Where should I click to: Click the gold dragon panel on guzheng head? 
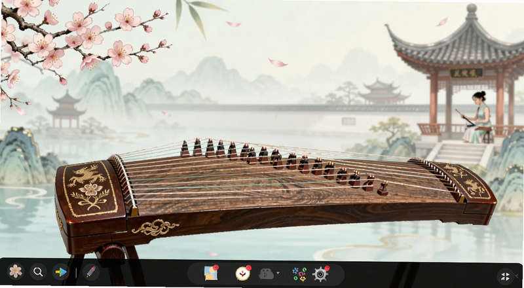[x=90, y=189]
